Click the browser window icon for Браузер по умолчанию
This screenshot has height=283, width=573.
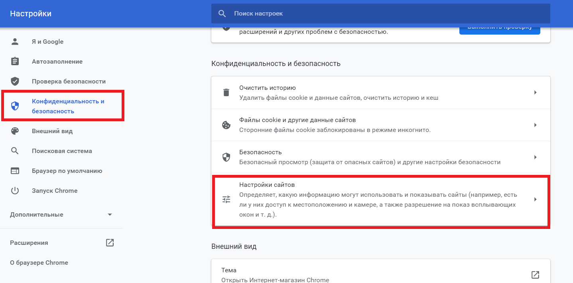click(x=15, y=171)
